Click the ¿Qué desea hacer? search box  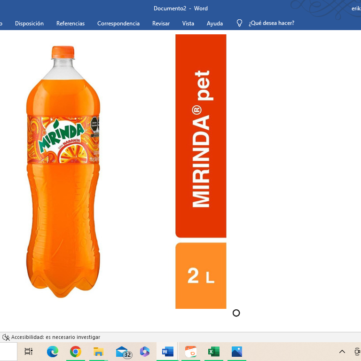(x=271, y=23)
